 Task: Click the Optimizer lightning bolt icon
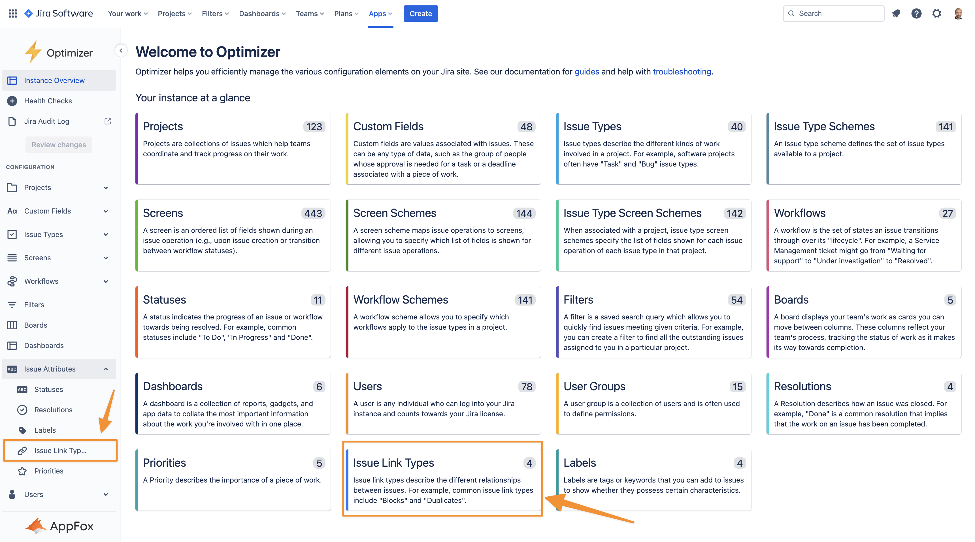pyautogui.click(x=34, y=52)
